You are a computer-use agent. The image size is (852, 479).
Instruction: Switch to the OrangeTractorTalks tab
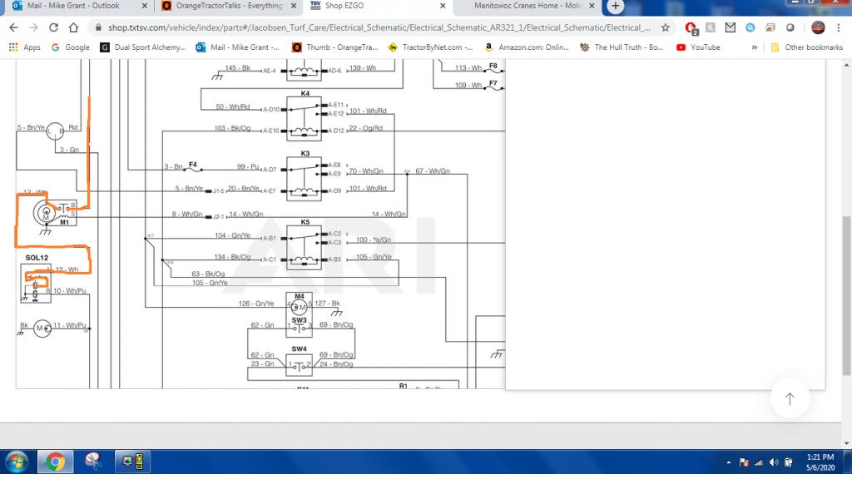[x=223, y=6]
